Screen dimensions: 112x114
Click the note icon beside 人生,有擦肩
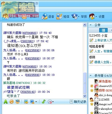[x=91, y=51]
